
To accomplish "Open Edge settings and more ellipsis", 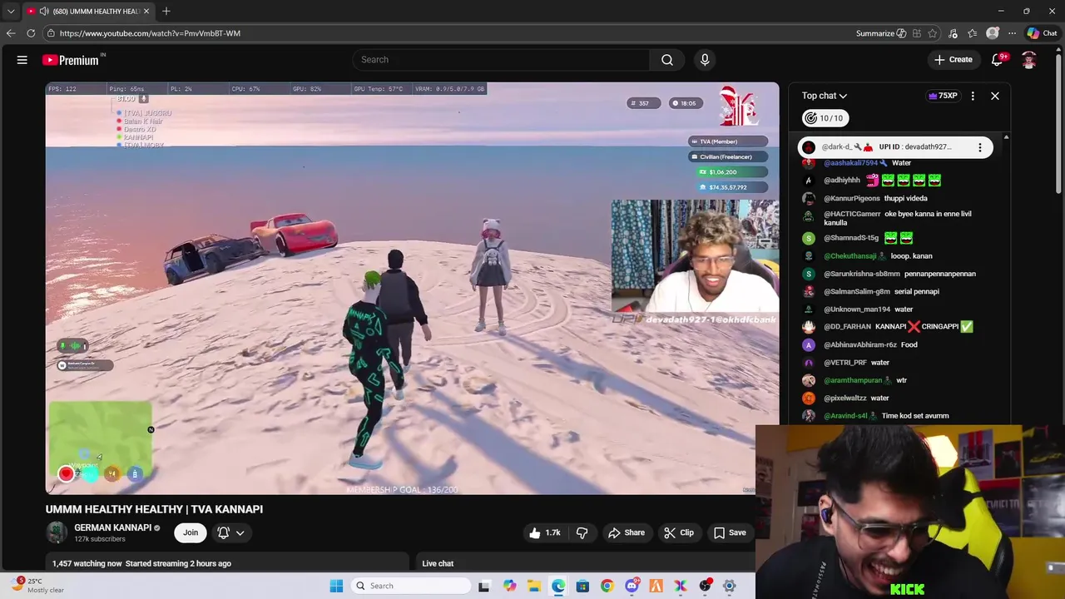I will click(1012, 33).
